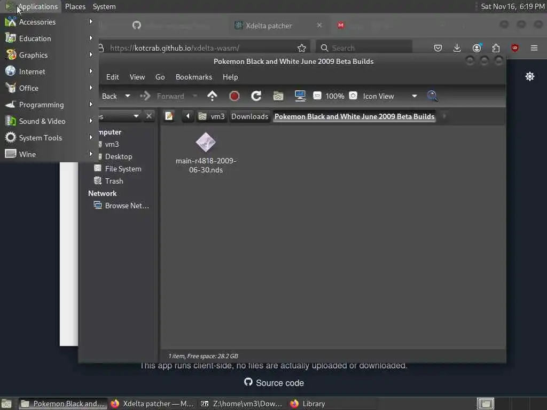Open the System menu in top panel
547x410 pixels.
pos(104,6)
